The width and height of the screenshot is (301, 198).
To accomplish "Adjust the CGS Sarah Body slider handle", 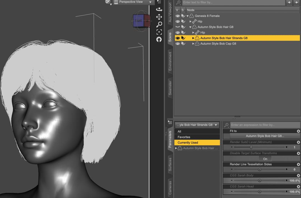I will tap(260, 180).
